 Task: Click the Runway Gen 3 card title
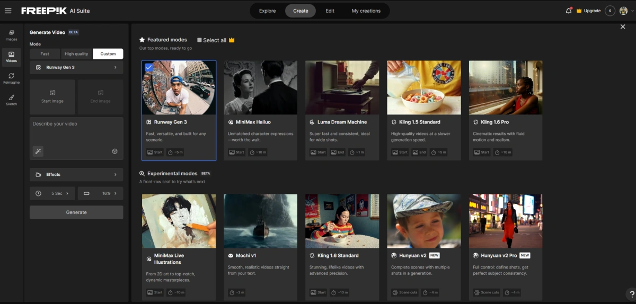[170, 122]
